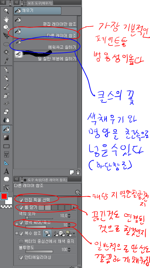150x268 pixels.
Task: Select the Figure rectangle tool
Action: [x=6, y=146]
